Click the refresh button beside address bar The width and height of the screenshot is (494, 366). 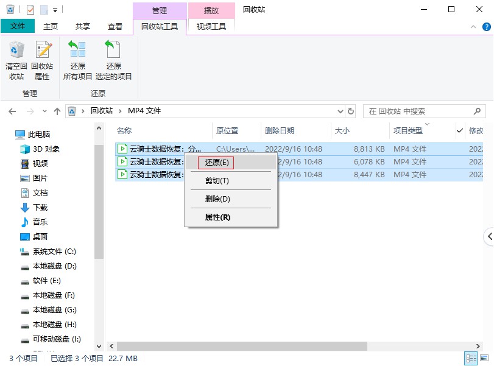pyautogui.click(x=351, y=111)
